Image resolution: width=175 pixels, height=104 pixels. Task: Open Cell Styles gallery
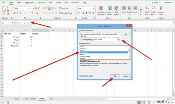coord(116,11)
